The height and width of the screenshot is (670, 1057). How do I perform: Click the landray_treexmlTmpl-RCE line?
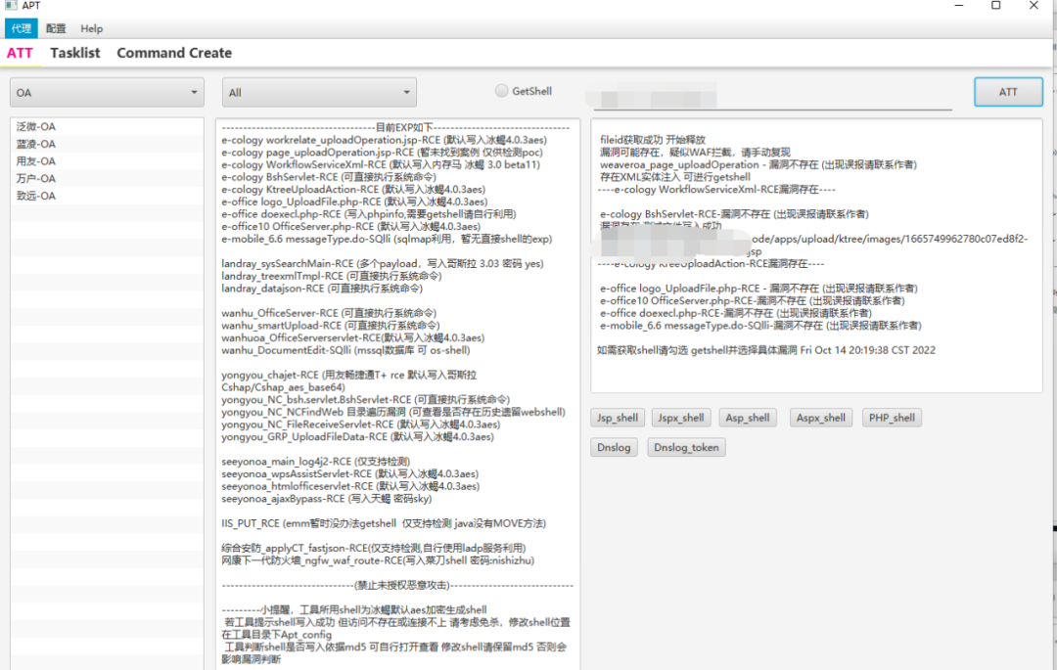[332, 276]
